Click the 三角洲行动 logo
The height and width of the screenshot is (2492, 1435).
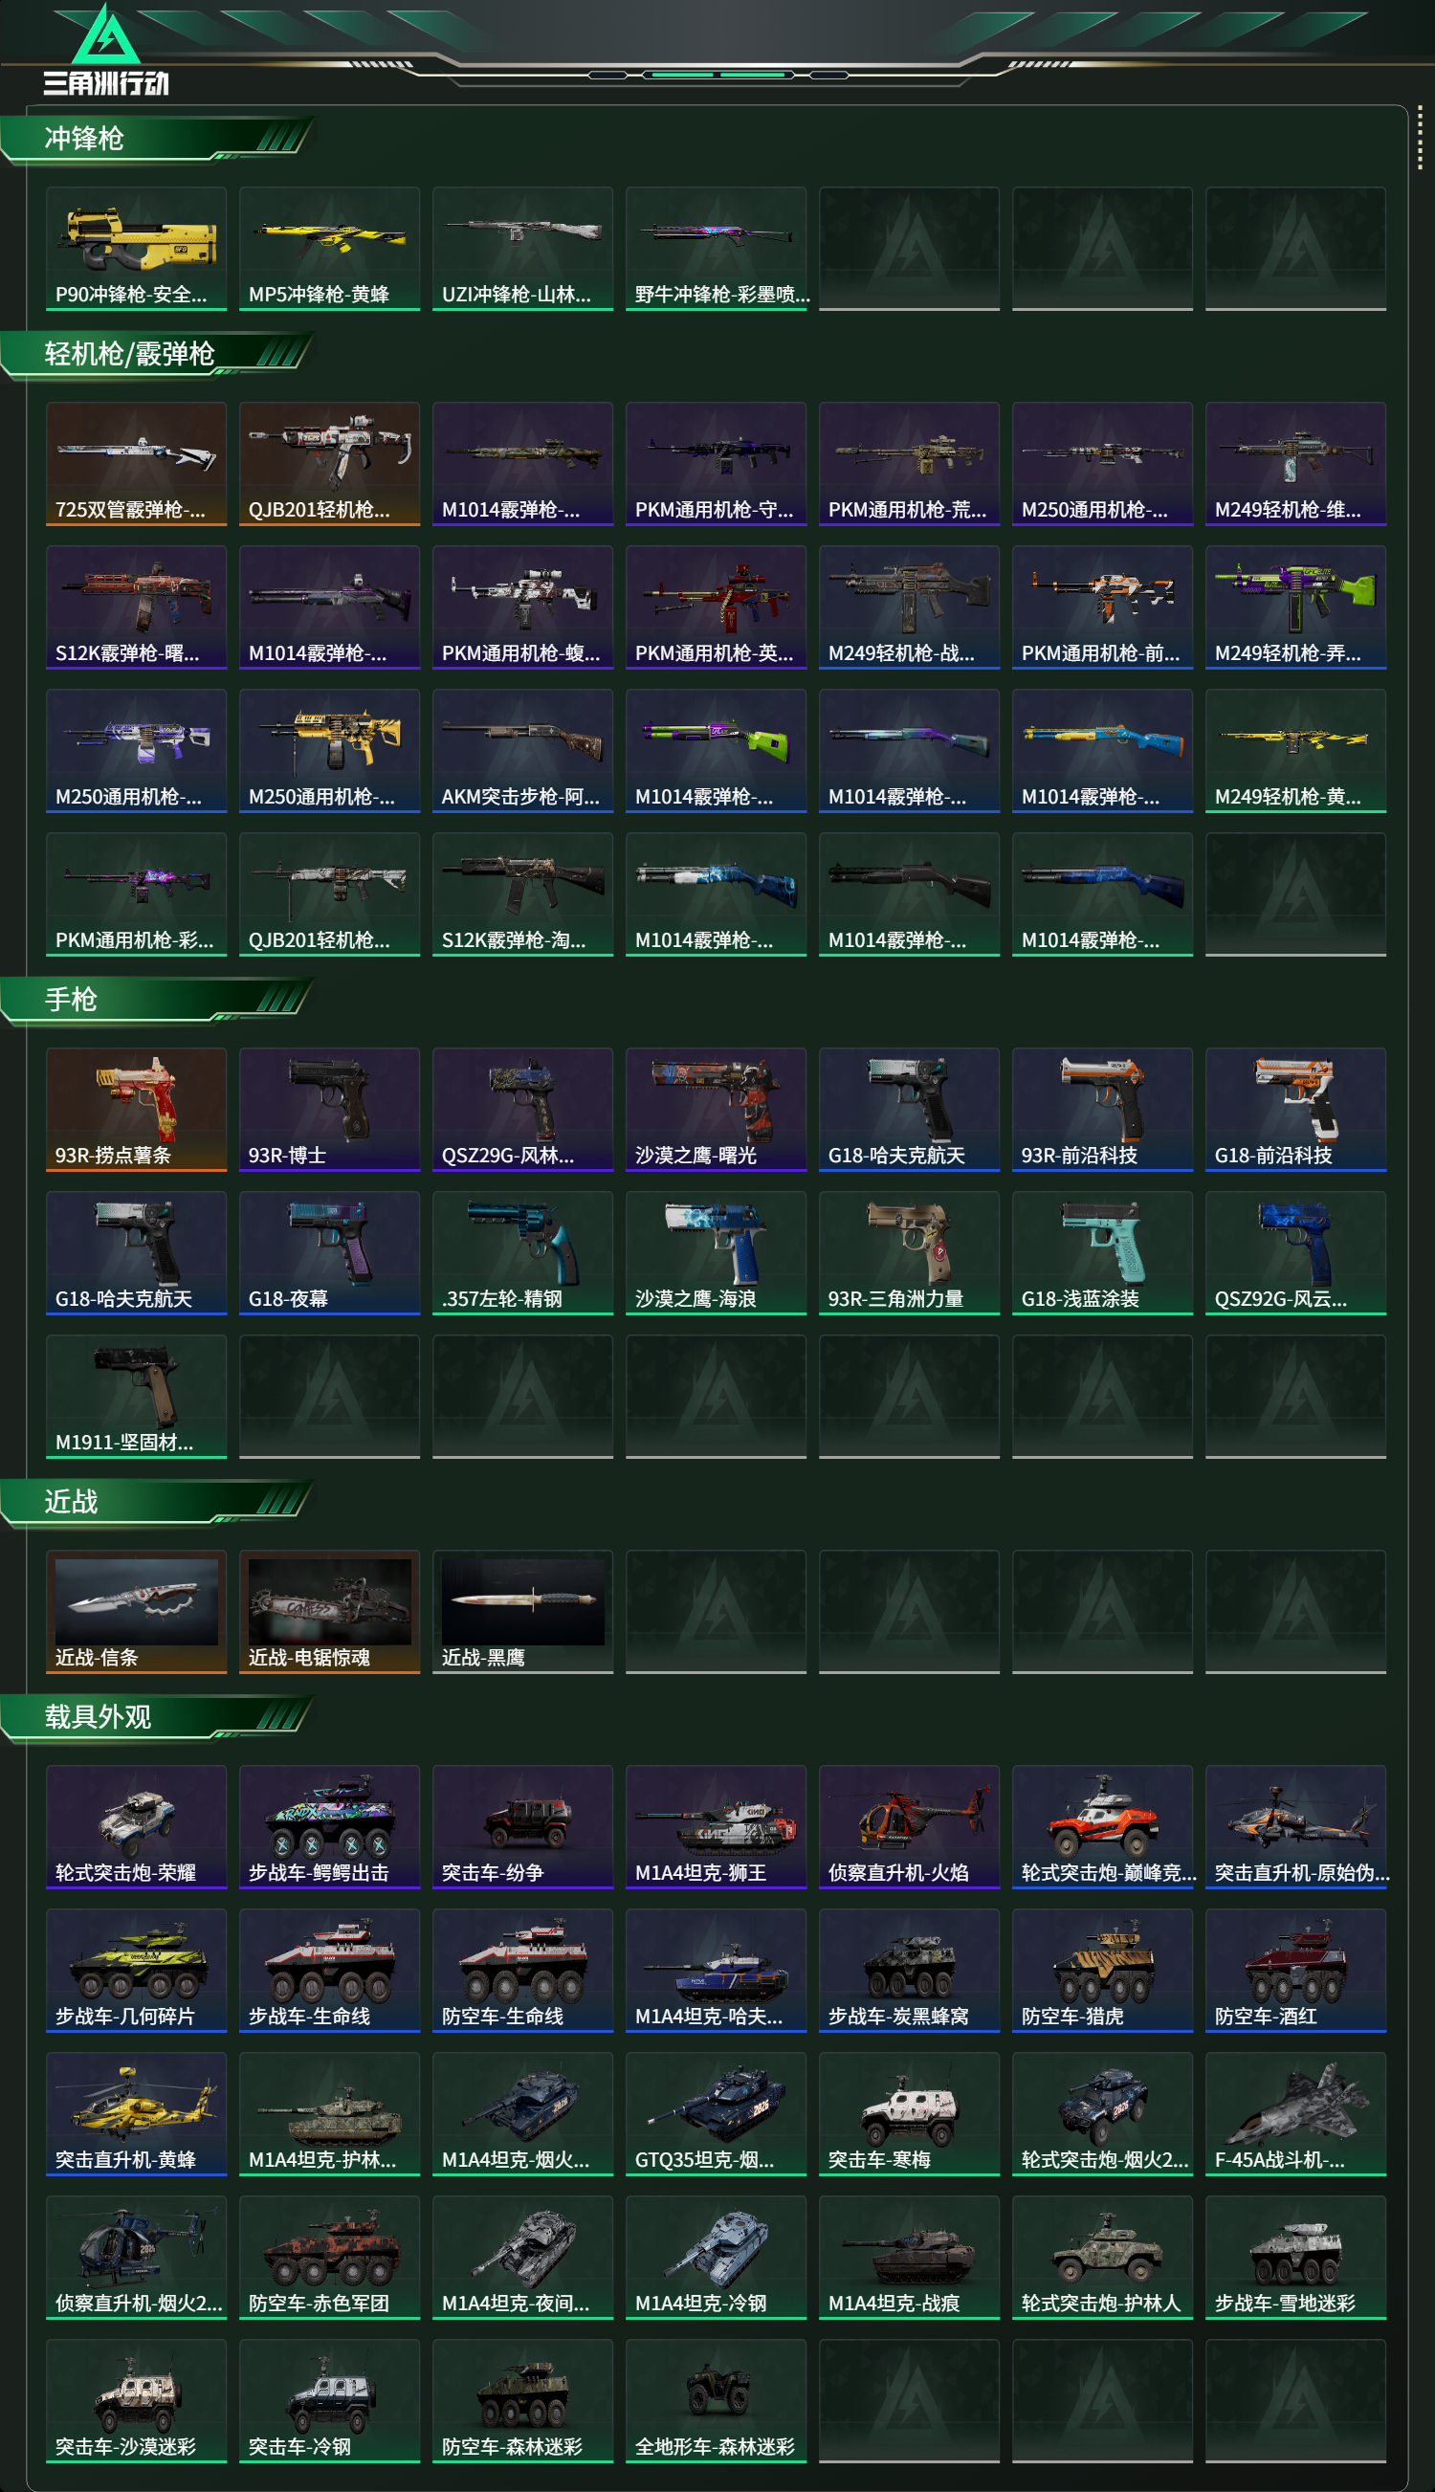pos(106,50)
